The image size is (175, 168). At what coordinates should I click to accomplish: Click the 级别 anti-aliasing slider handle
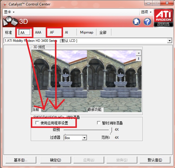tap(111, 130)
